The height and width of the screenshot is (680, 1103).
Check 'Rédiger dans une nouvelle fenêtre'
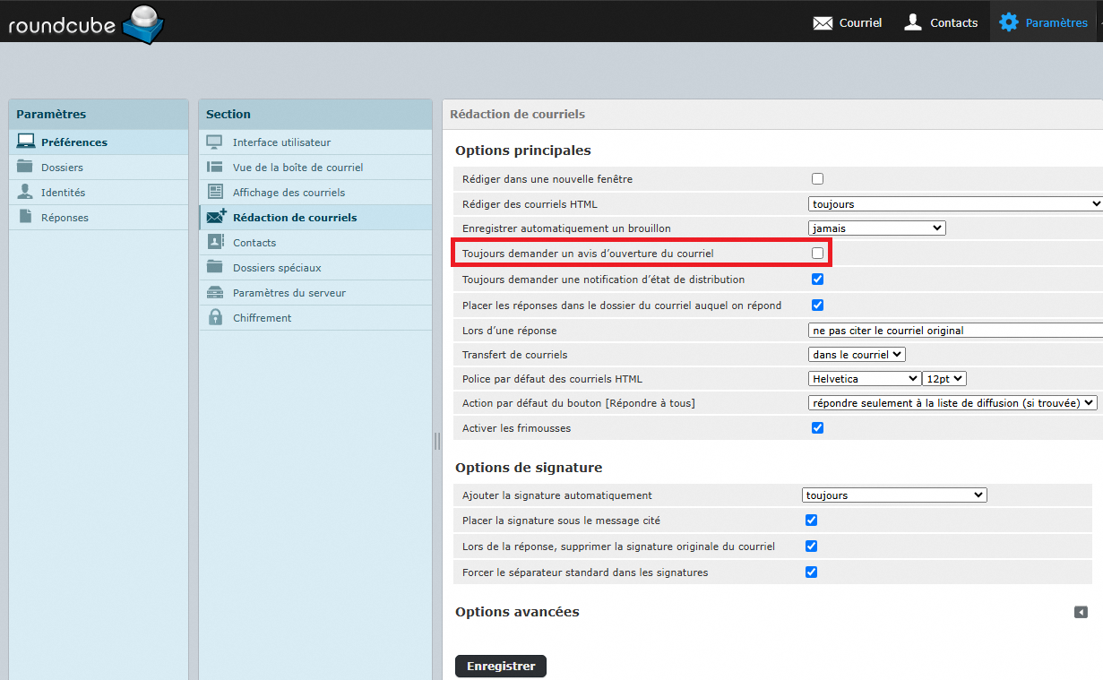pos(817,178)
